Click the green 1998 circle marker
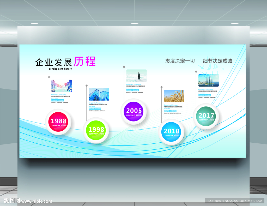 pyautogui.click(x=96, y=130)
